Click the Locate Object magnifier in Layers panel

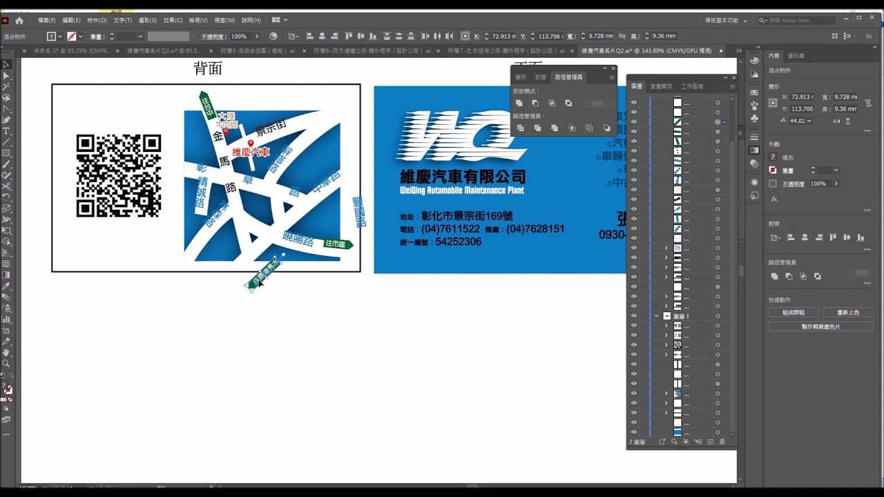[x=674, y=442]
